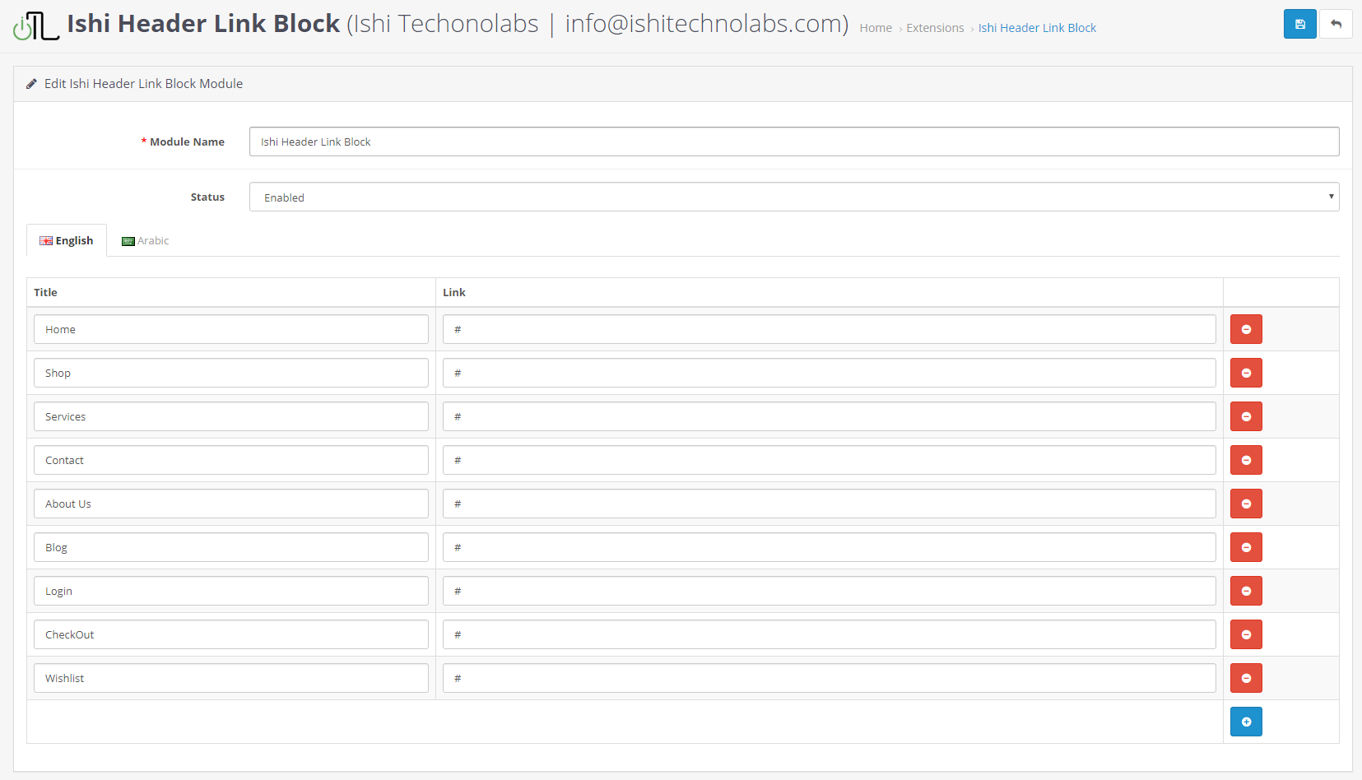1362x780 pixels.
Task: Click the Contact title input field
Action: 230,460
